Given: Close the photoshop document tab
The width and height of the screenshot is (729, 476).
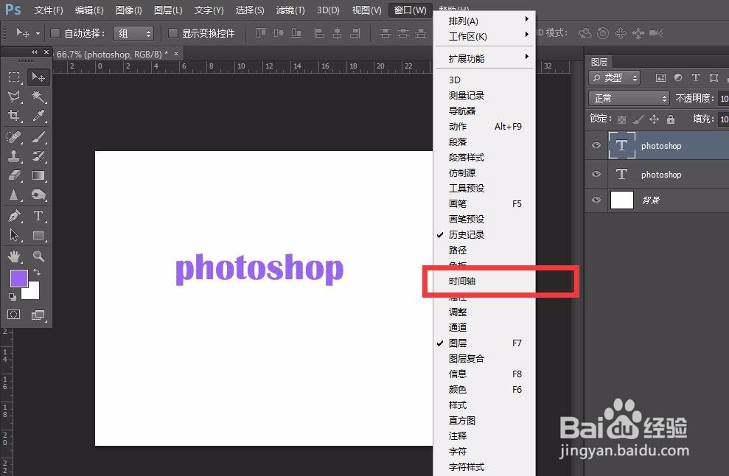Looking at the screenshot, I should [x=176, y=54].
